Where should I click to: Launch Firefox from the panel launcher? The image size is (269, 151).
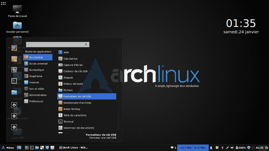point(27,148)
